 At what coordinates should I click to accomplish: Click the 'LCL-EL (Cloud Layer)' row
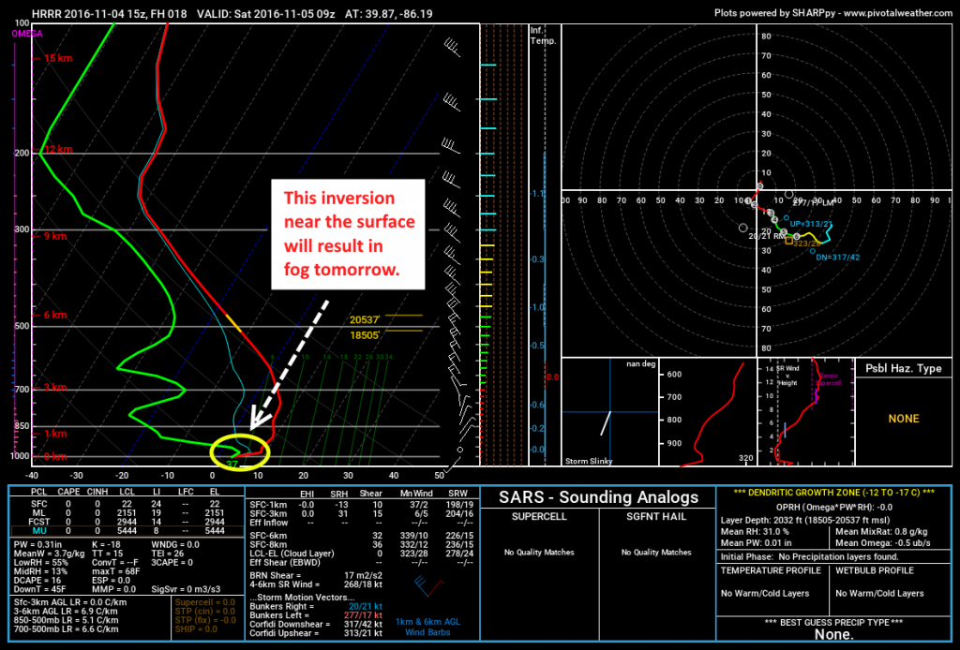pos(361,554)
